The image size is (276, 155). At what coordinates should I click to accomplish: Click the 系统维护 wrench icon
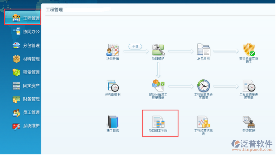point(16,126)
